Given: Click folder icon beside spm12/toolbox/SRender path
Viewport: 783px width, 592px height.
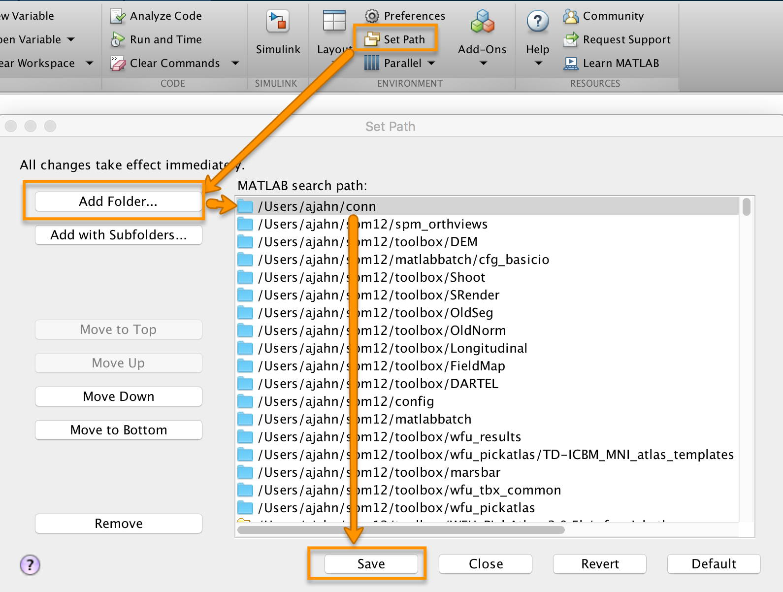Looking at the screenshot, I should (245, 295).
